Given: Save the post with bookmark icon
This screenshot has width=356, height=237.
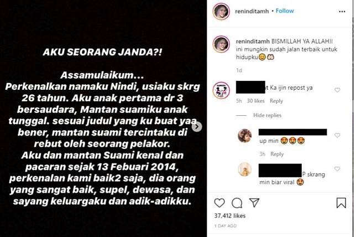Looking at the screenshot, I should coord(341,203).
